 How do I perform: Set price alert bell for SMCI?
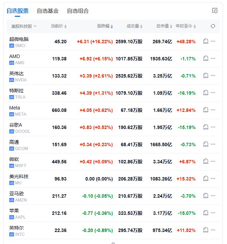tap(205, 41)
